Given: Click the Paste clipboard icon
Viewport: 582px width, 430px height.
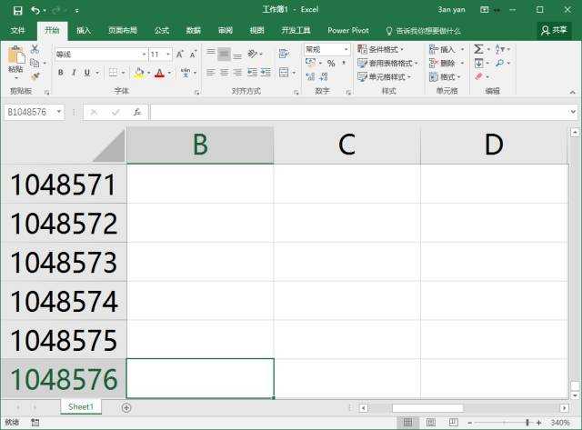Looking at the screenshot, I should point(16,55).
